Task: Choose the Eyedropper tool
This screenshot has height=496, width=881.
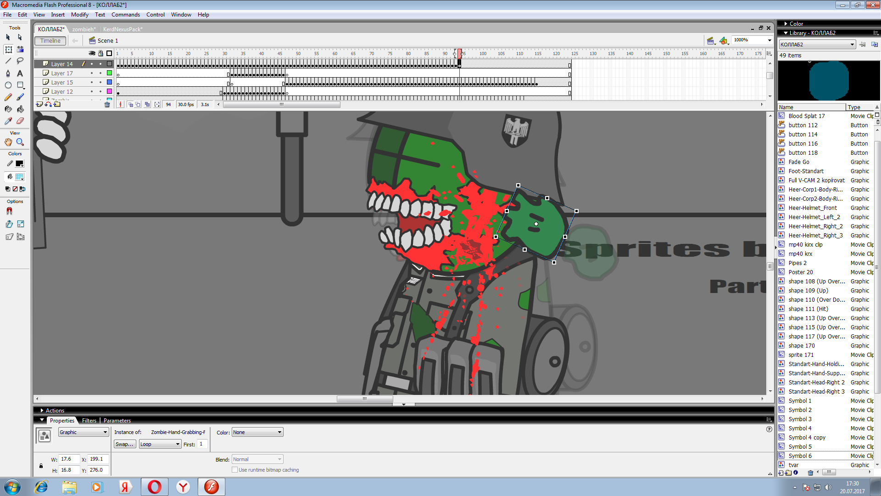Action: (8, 121)
